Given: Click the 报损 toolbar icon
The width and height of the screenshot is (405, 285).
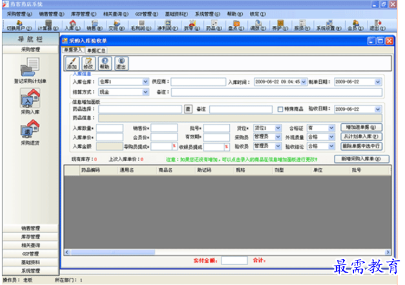Looking at the screenshot, I should click(302, 26).
